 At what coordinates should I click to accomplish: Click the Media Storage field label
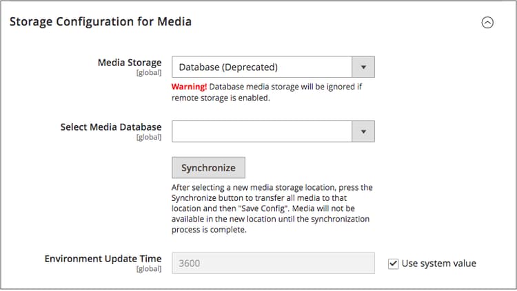[x=130, y=63]
